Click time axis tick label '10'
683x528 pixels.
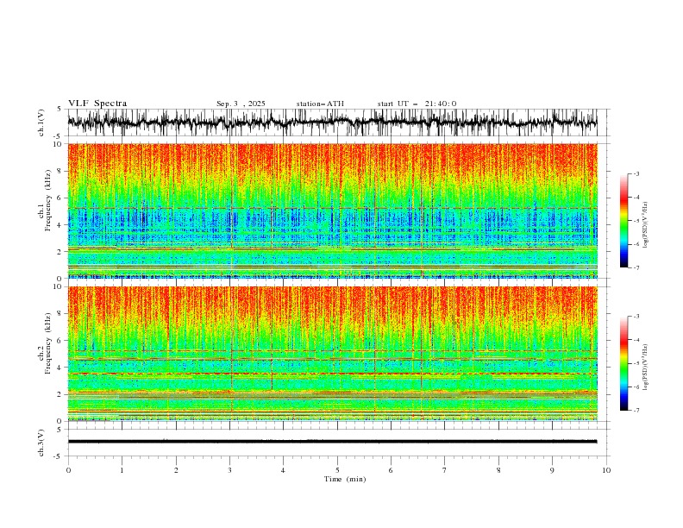606,470
